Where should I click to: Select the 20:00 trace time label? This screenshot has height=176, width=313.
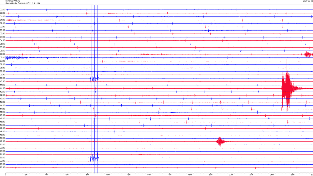[2, 144]
